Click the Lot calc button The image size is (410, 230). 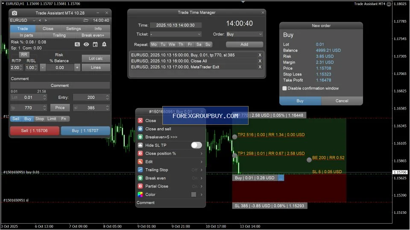tap(96, 58)
